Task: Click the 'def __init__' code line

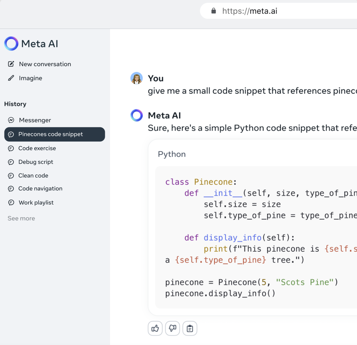Action: click(x=271, y=193)
